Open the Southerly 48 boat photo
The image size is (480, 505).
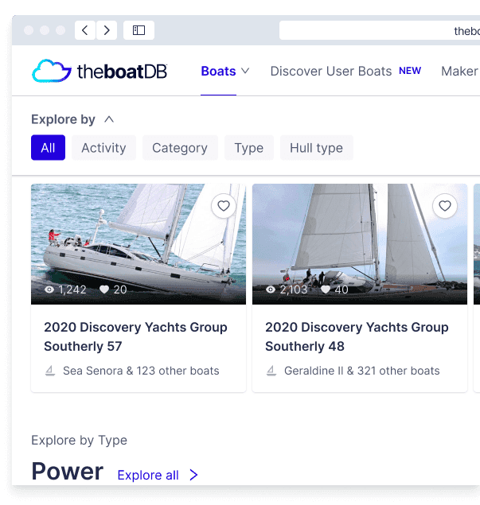[360, 244]
